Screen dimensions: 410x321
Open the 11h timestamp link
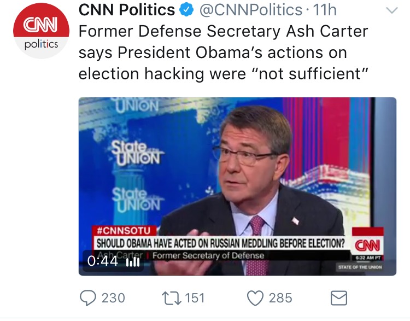(x=325, y=10)
